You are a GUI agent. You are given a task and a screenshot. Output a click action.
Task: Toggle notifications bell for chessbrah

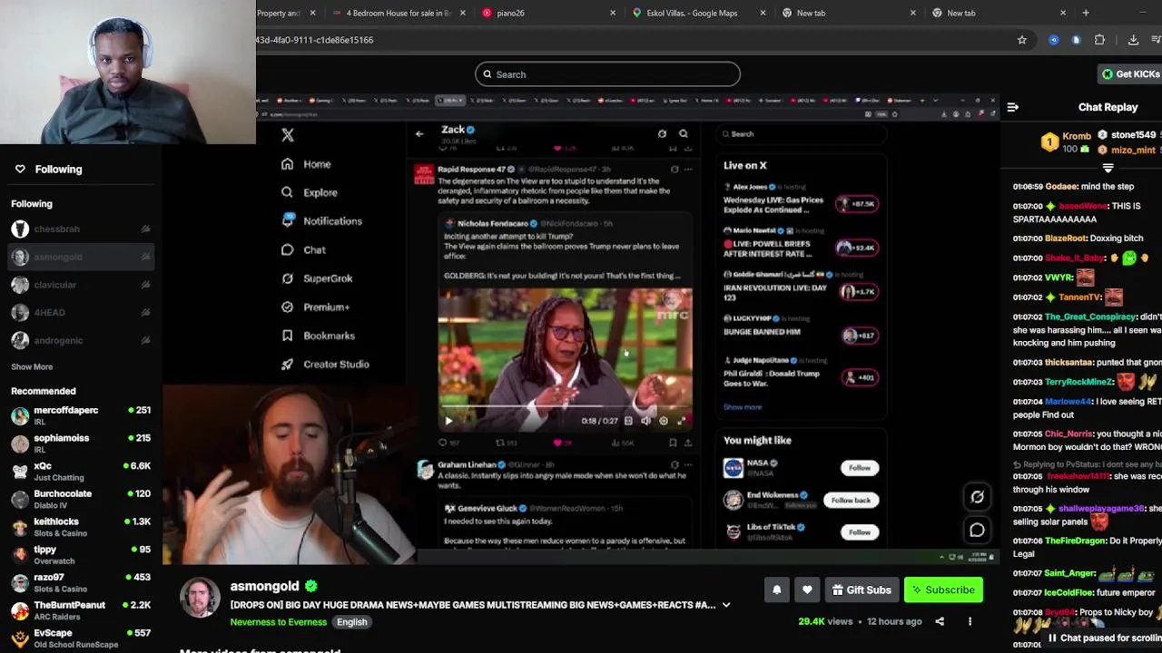coord(145,229)
